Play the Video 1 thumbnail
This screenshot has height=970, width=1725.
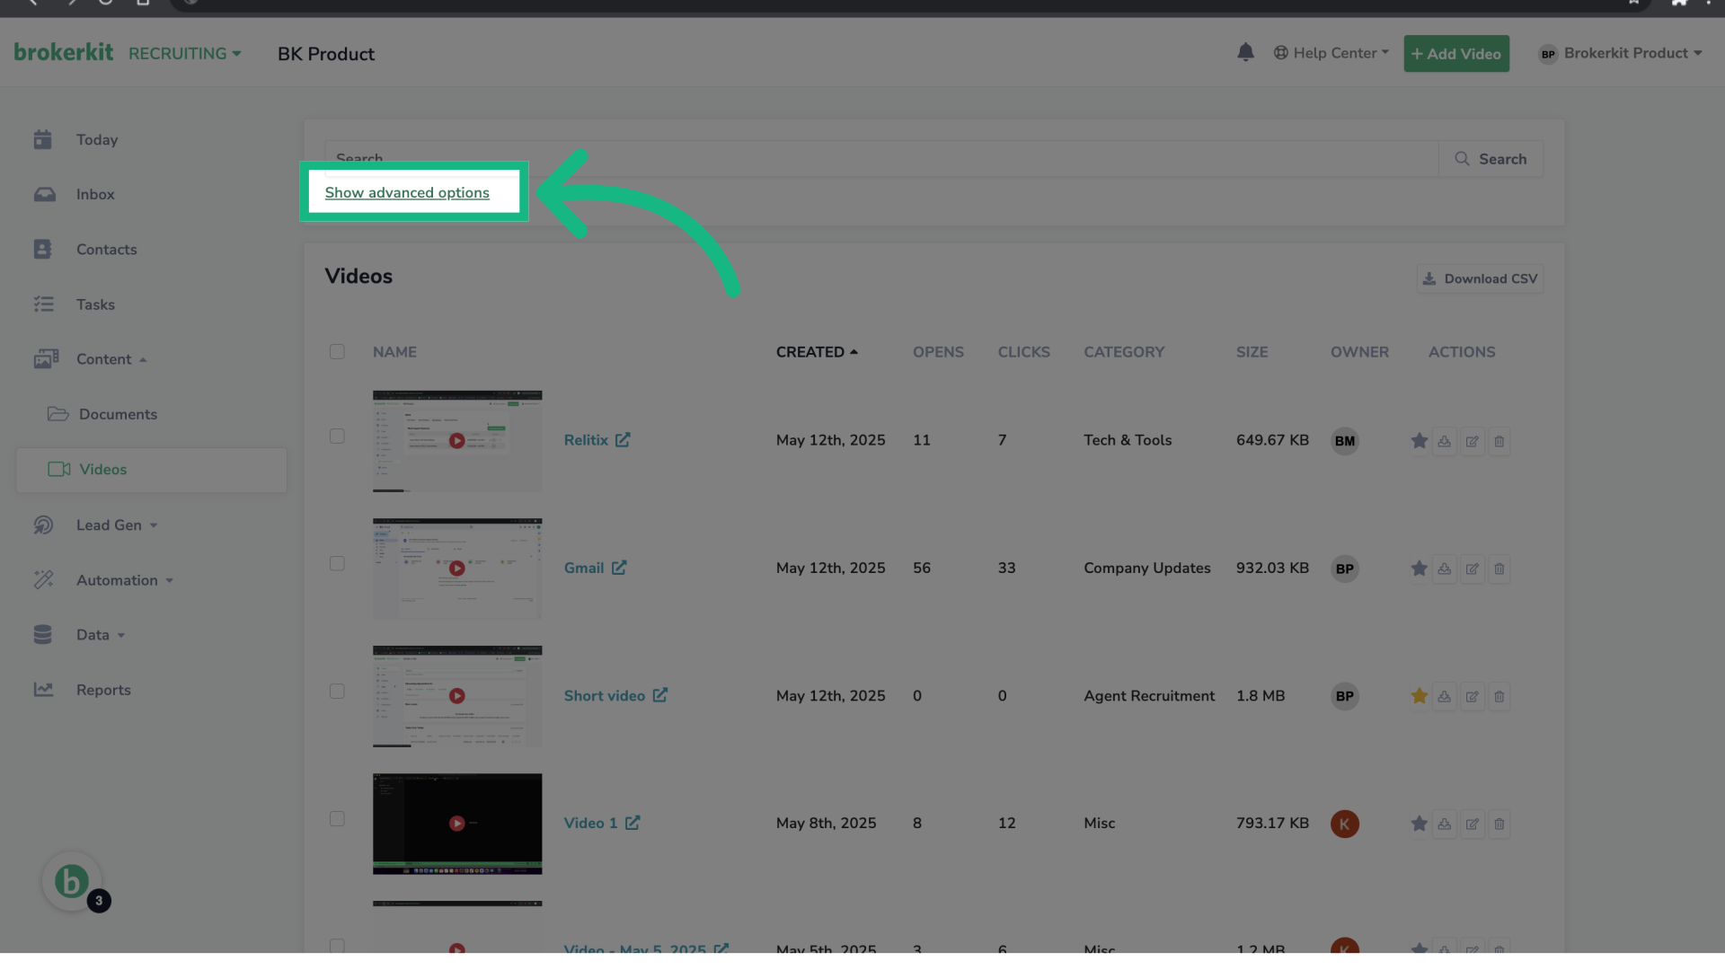pos(457,824)
